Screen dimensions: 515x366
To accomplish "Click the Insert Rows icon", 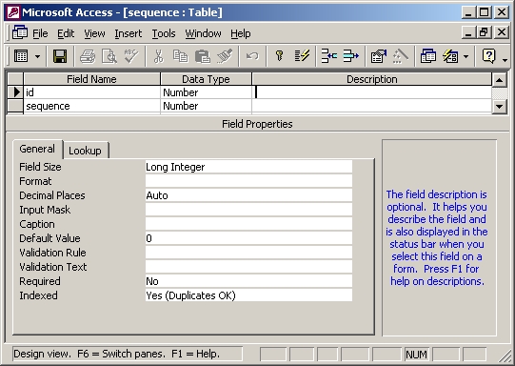I will click(x=329, y=56).
